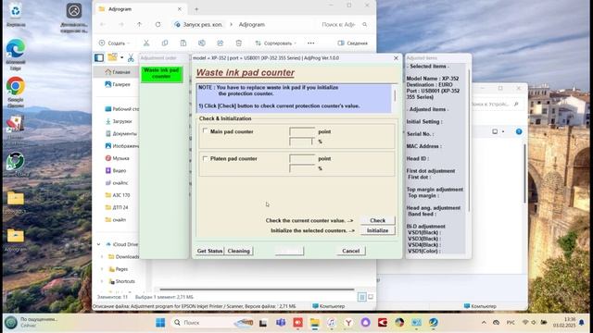
Task: Click the small scissors icon above the sidebar
Action: [131, 57]
